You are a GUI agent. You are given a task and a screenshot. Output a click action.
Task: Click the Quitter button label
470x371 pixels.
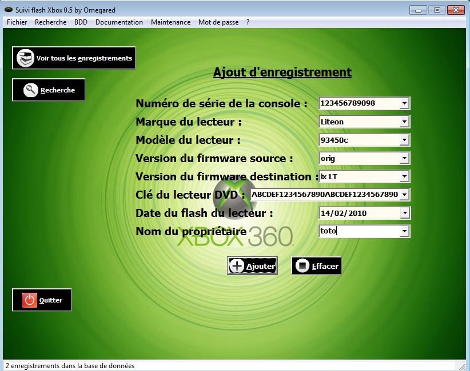point(51,300)
